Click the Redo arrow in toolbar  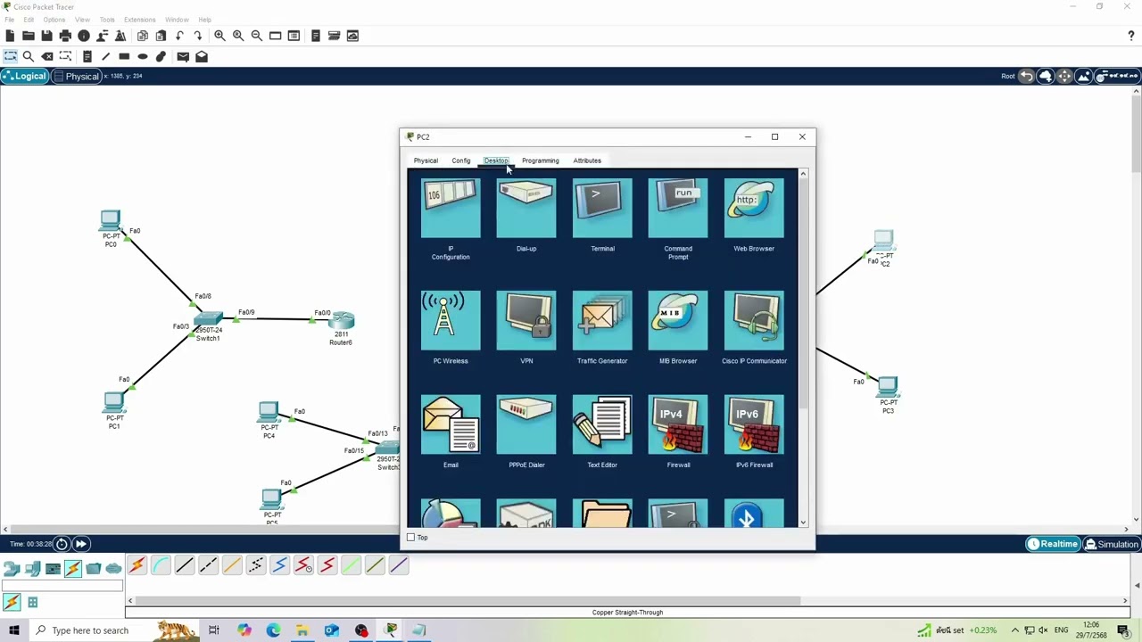point(198,36)
